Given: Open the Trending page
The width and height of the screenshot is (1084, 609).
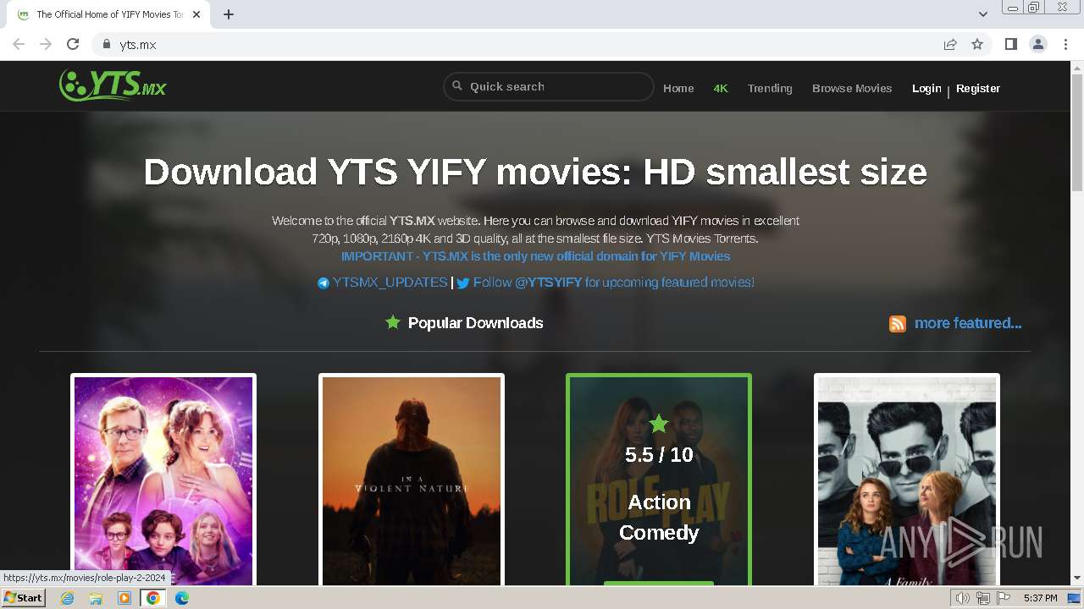Looking at the screenshot, I should pos(770,88).
